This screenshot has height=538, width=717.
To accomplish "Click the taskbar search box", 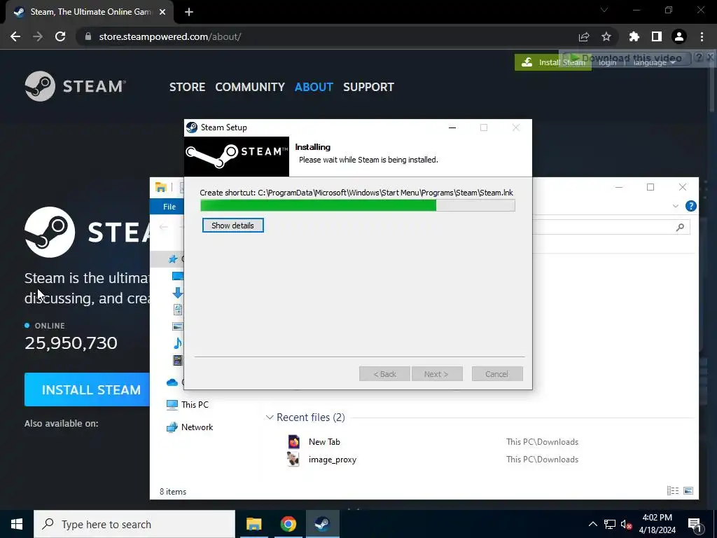I will (134, 524).
